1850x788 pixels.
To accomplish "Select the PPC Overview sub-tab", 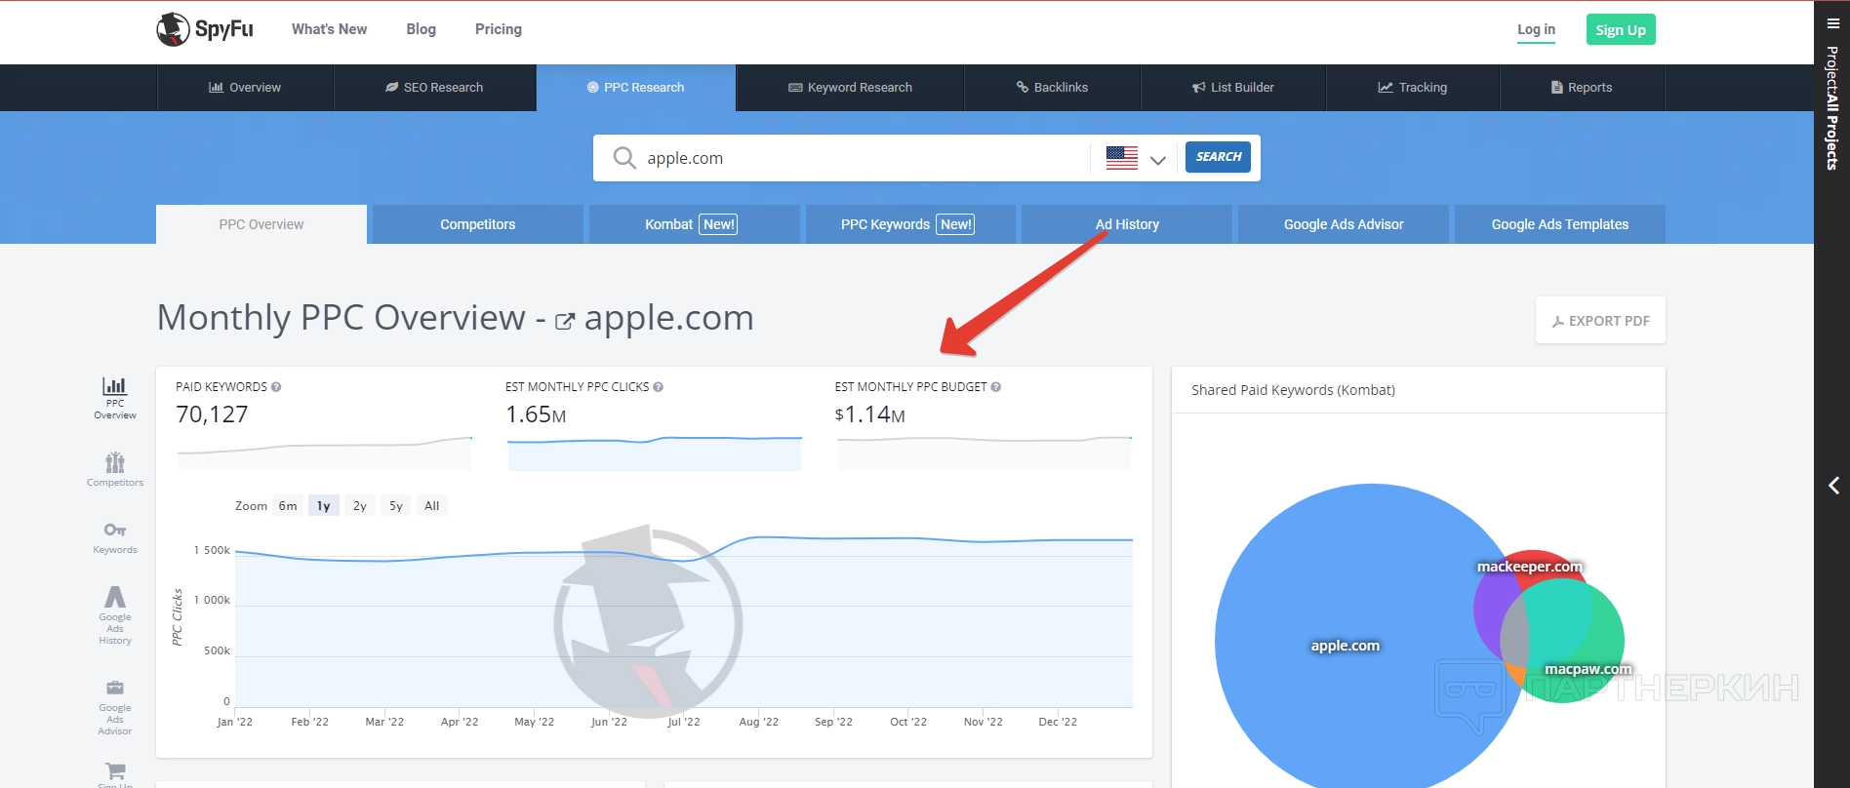I will pos(261,224).
